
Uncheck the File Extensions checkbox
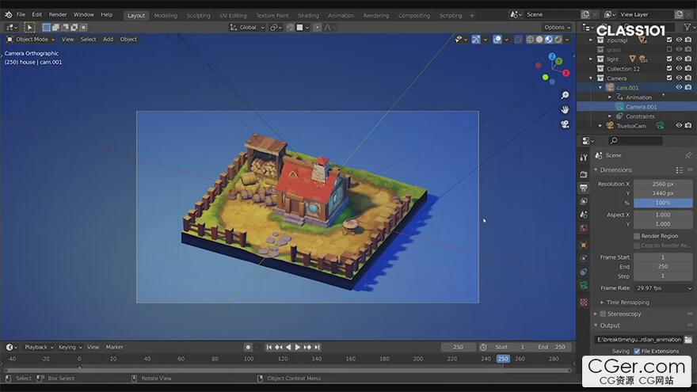pyautogui.click(x=637, y=351)
